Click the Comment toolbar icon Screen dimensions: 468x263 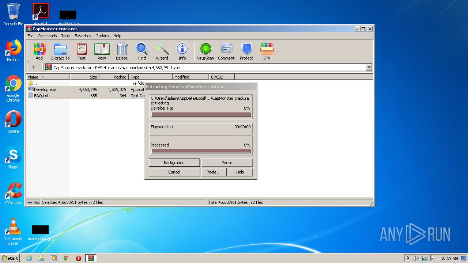pos(226,51)
